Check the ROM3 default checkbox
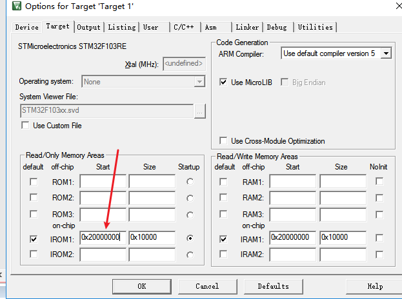The height and width of the screenshot is (299, 402). click(x=34, y=214)
